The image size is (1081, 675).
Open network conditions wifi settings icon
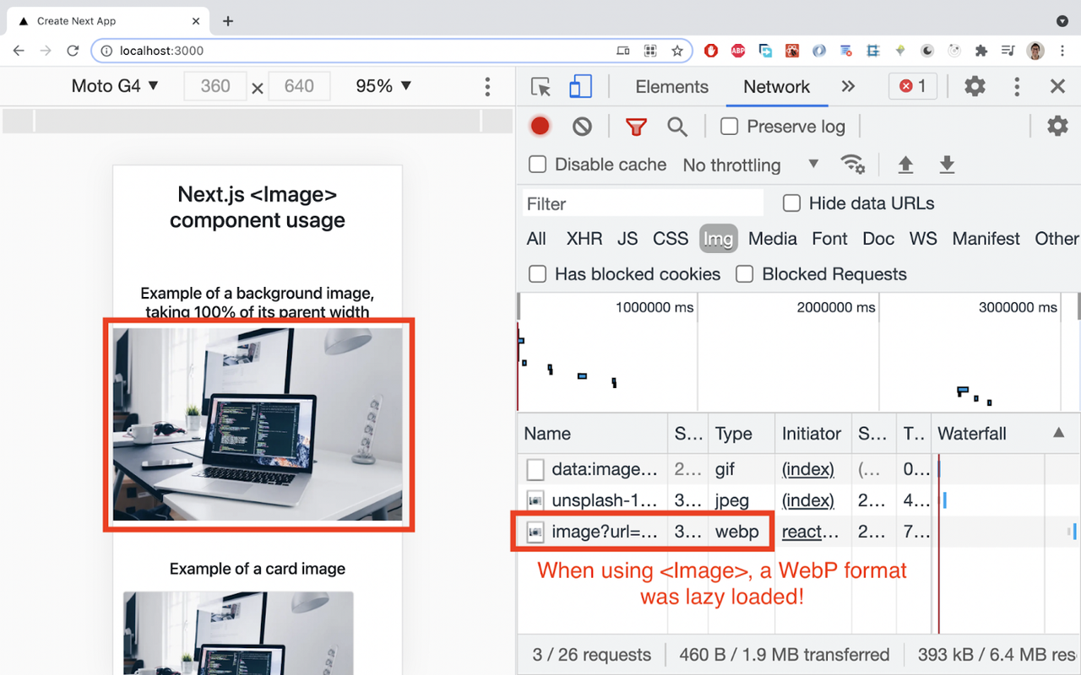(853, 165)
